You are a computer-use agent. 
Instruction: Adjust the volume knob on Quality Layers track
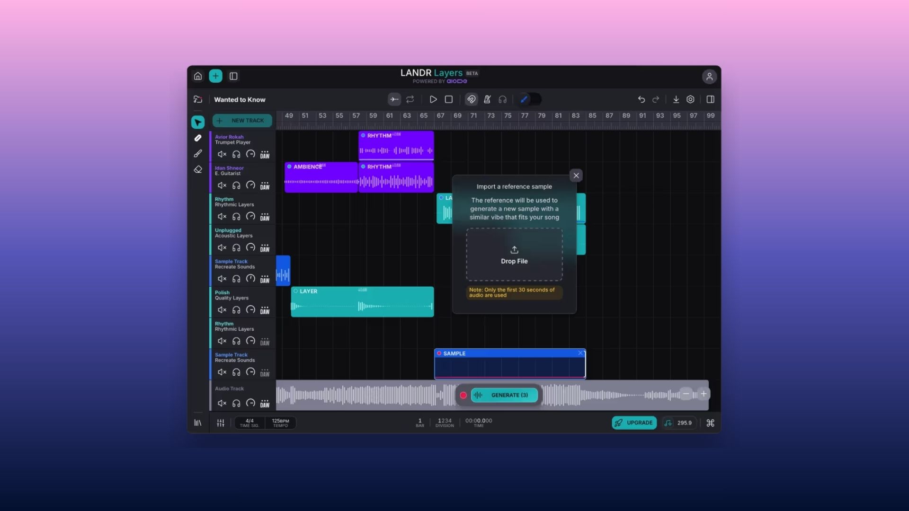pyautogui.click(x=251, y=310)
